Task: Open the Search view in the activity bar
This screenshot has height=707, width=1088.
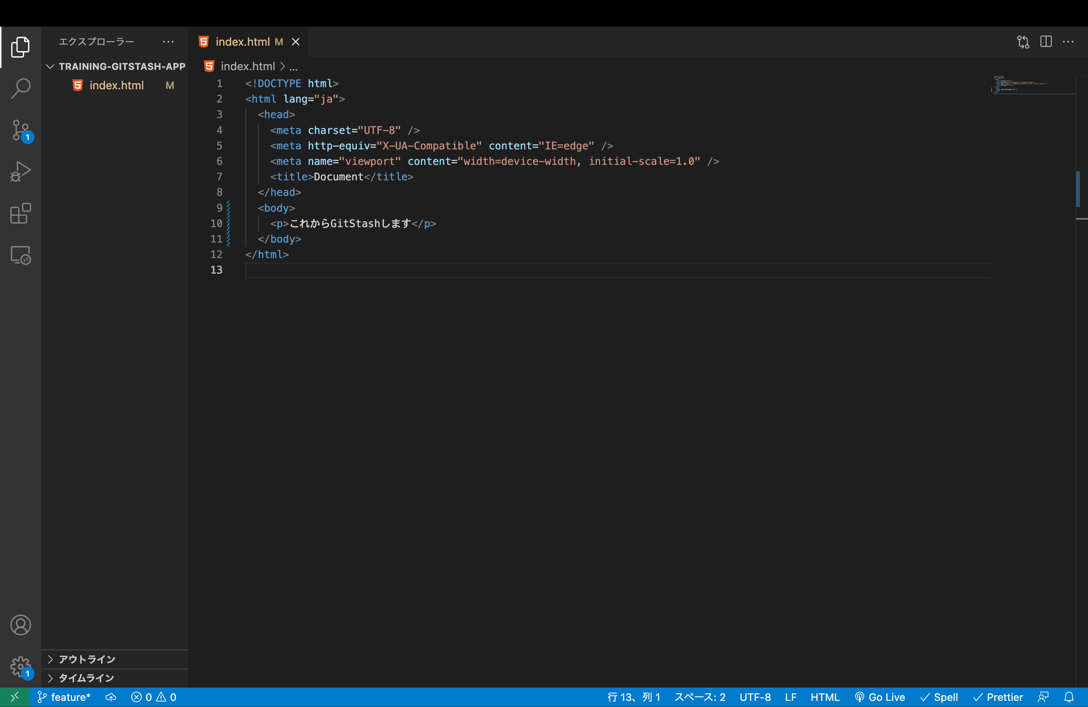Action: point(21,89)
